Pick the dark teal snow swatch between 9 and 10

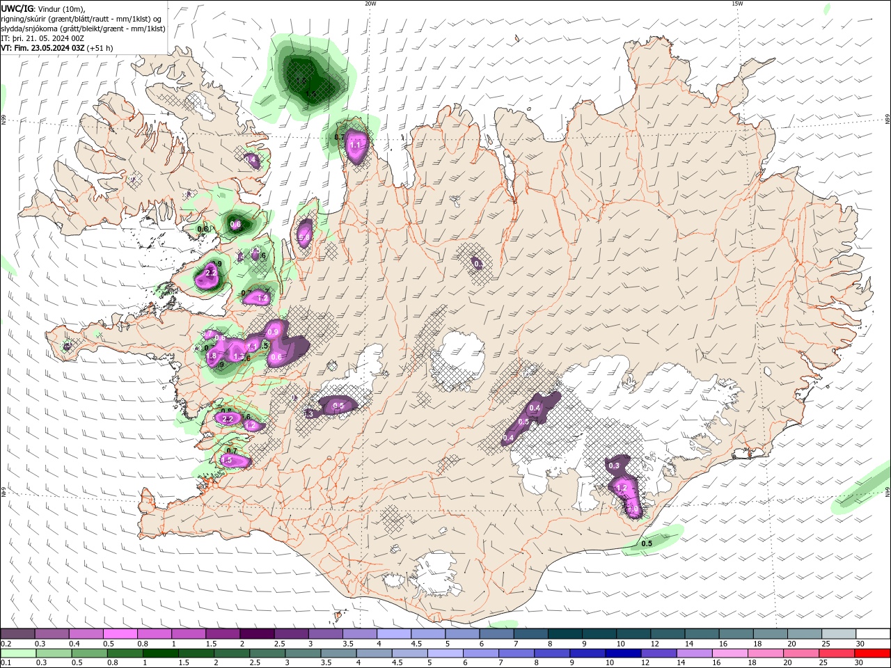click(597, 634)
